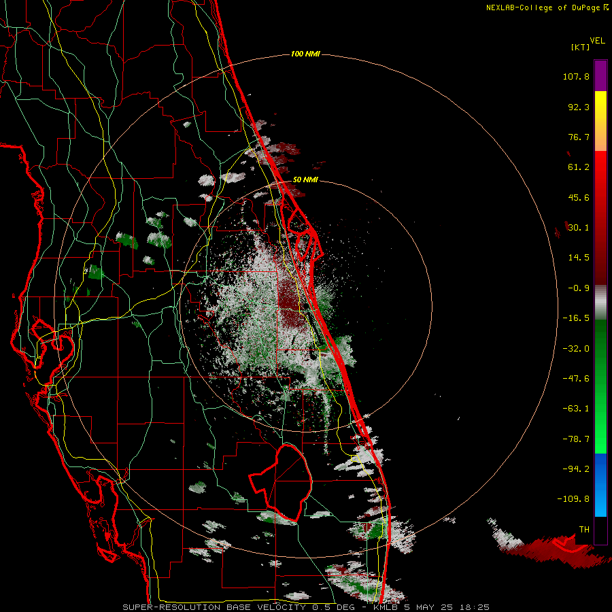Click the NEXLAB-College of DuPage label

[x=543, y=7]
